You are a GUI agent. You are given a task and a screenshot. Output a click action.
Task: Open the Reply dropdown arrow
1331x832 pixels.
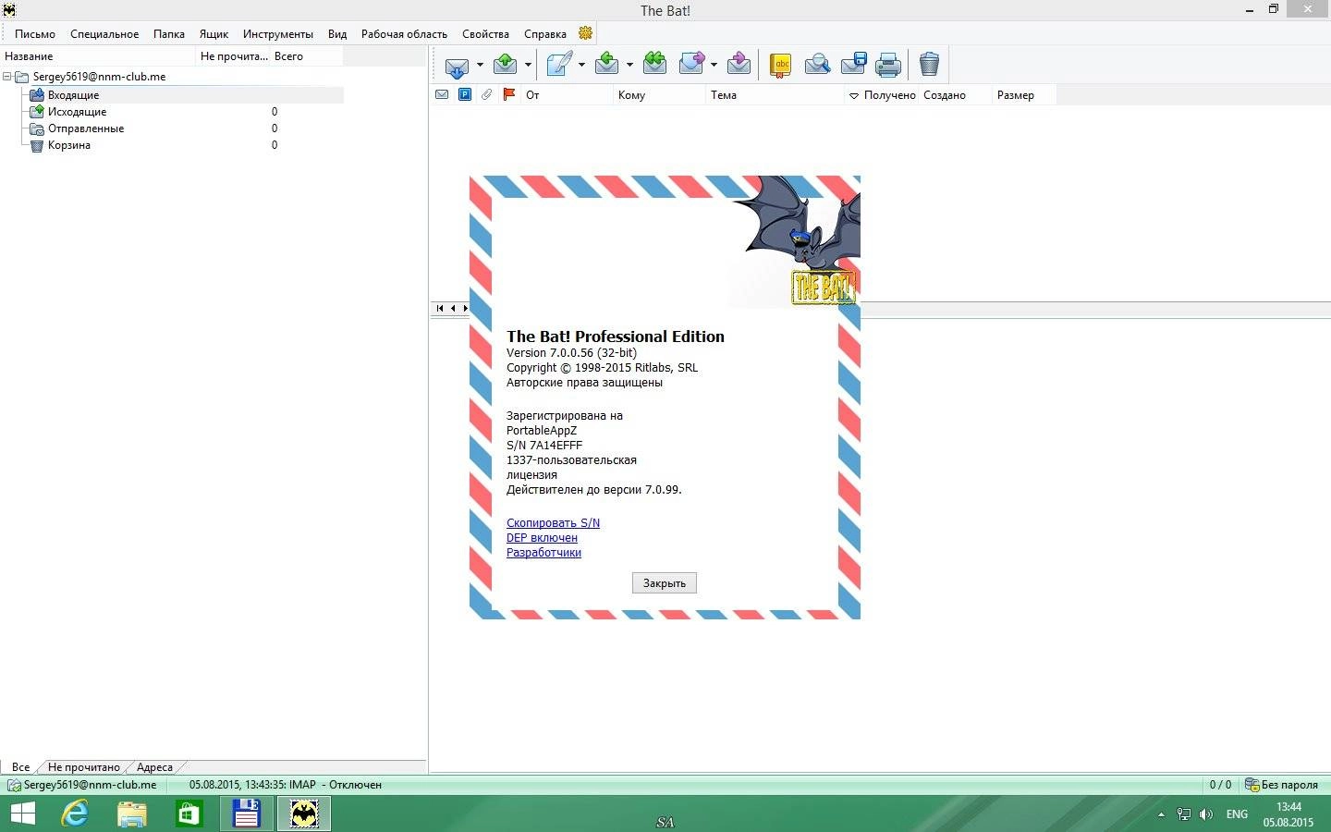click(629, 65)
